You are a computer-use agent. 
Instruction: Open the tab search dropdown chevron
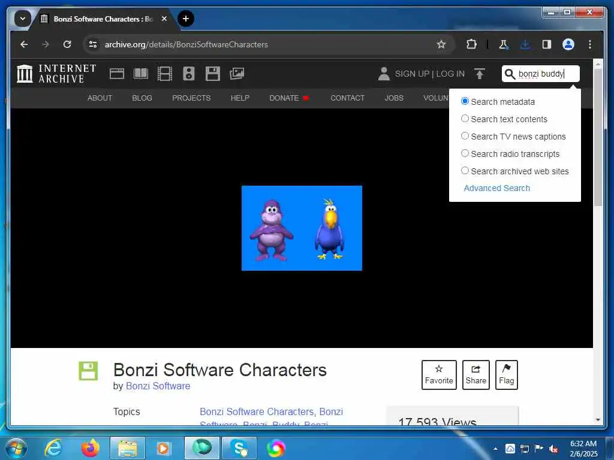coord(23,19)
